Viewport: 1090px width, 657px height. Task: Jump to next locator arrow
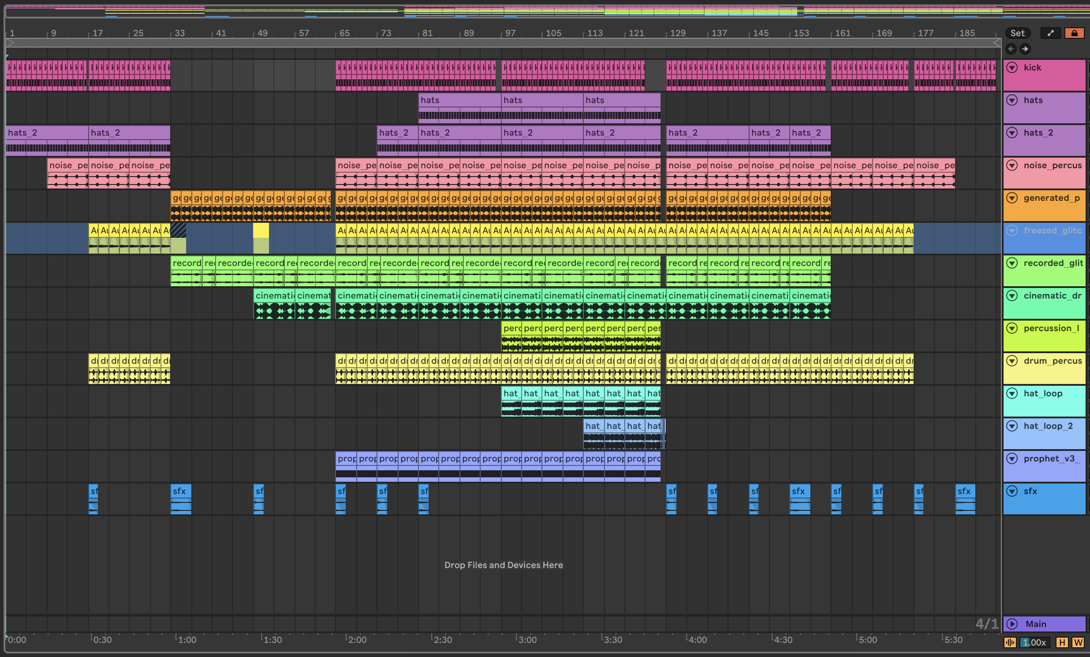(x=1025, y=49)
